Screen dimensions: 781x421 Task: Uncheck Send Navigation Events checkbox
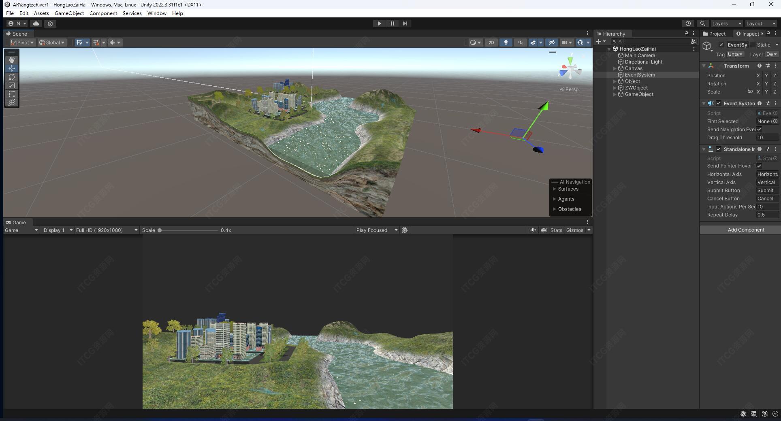click(759, 130)
